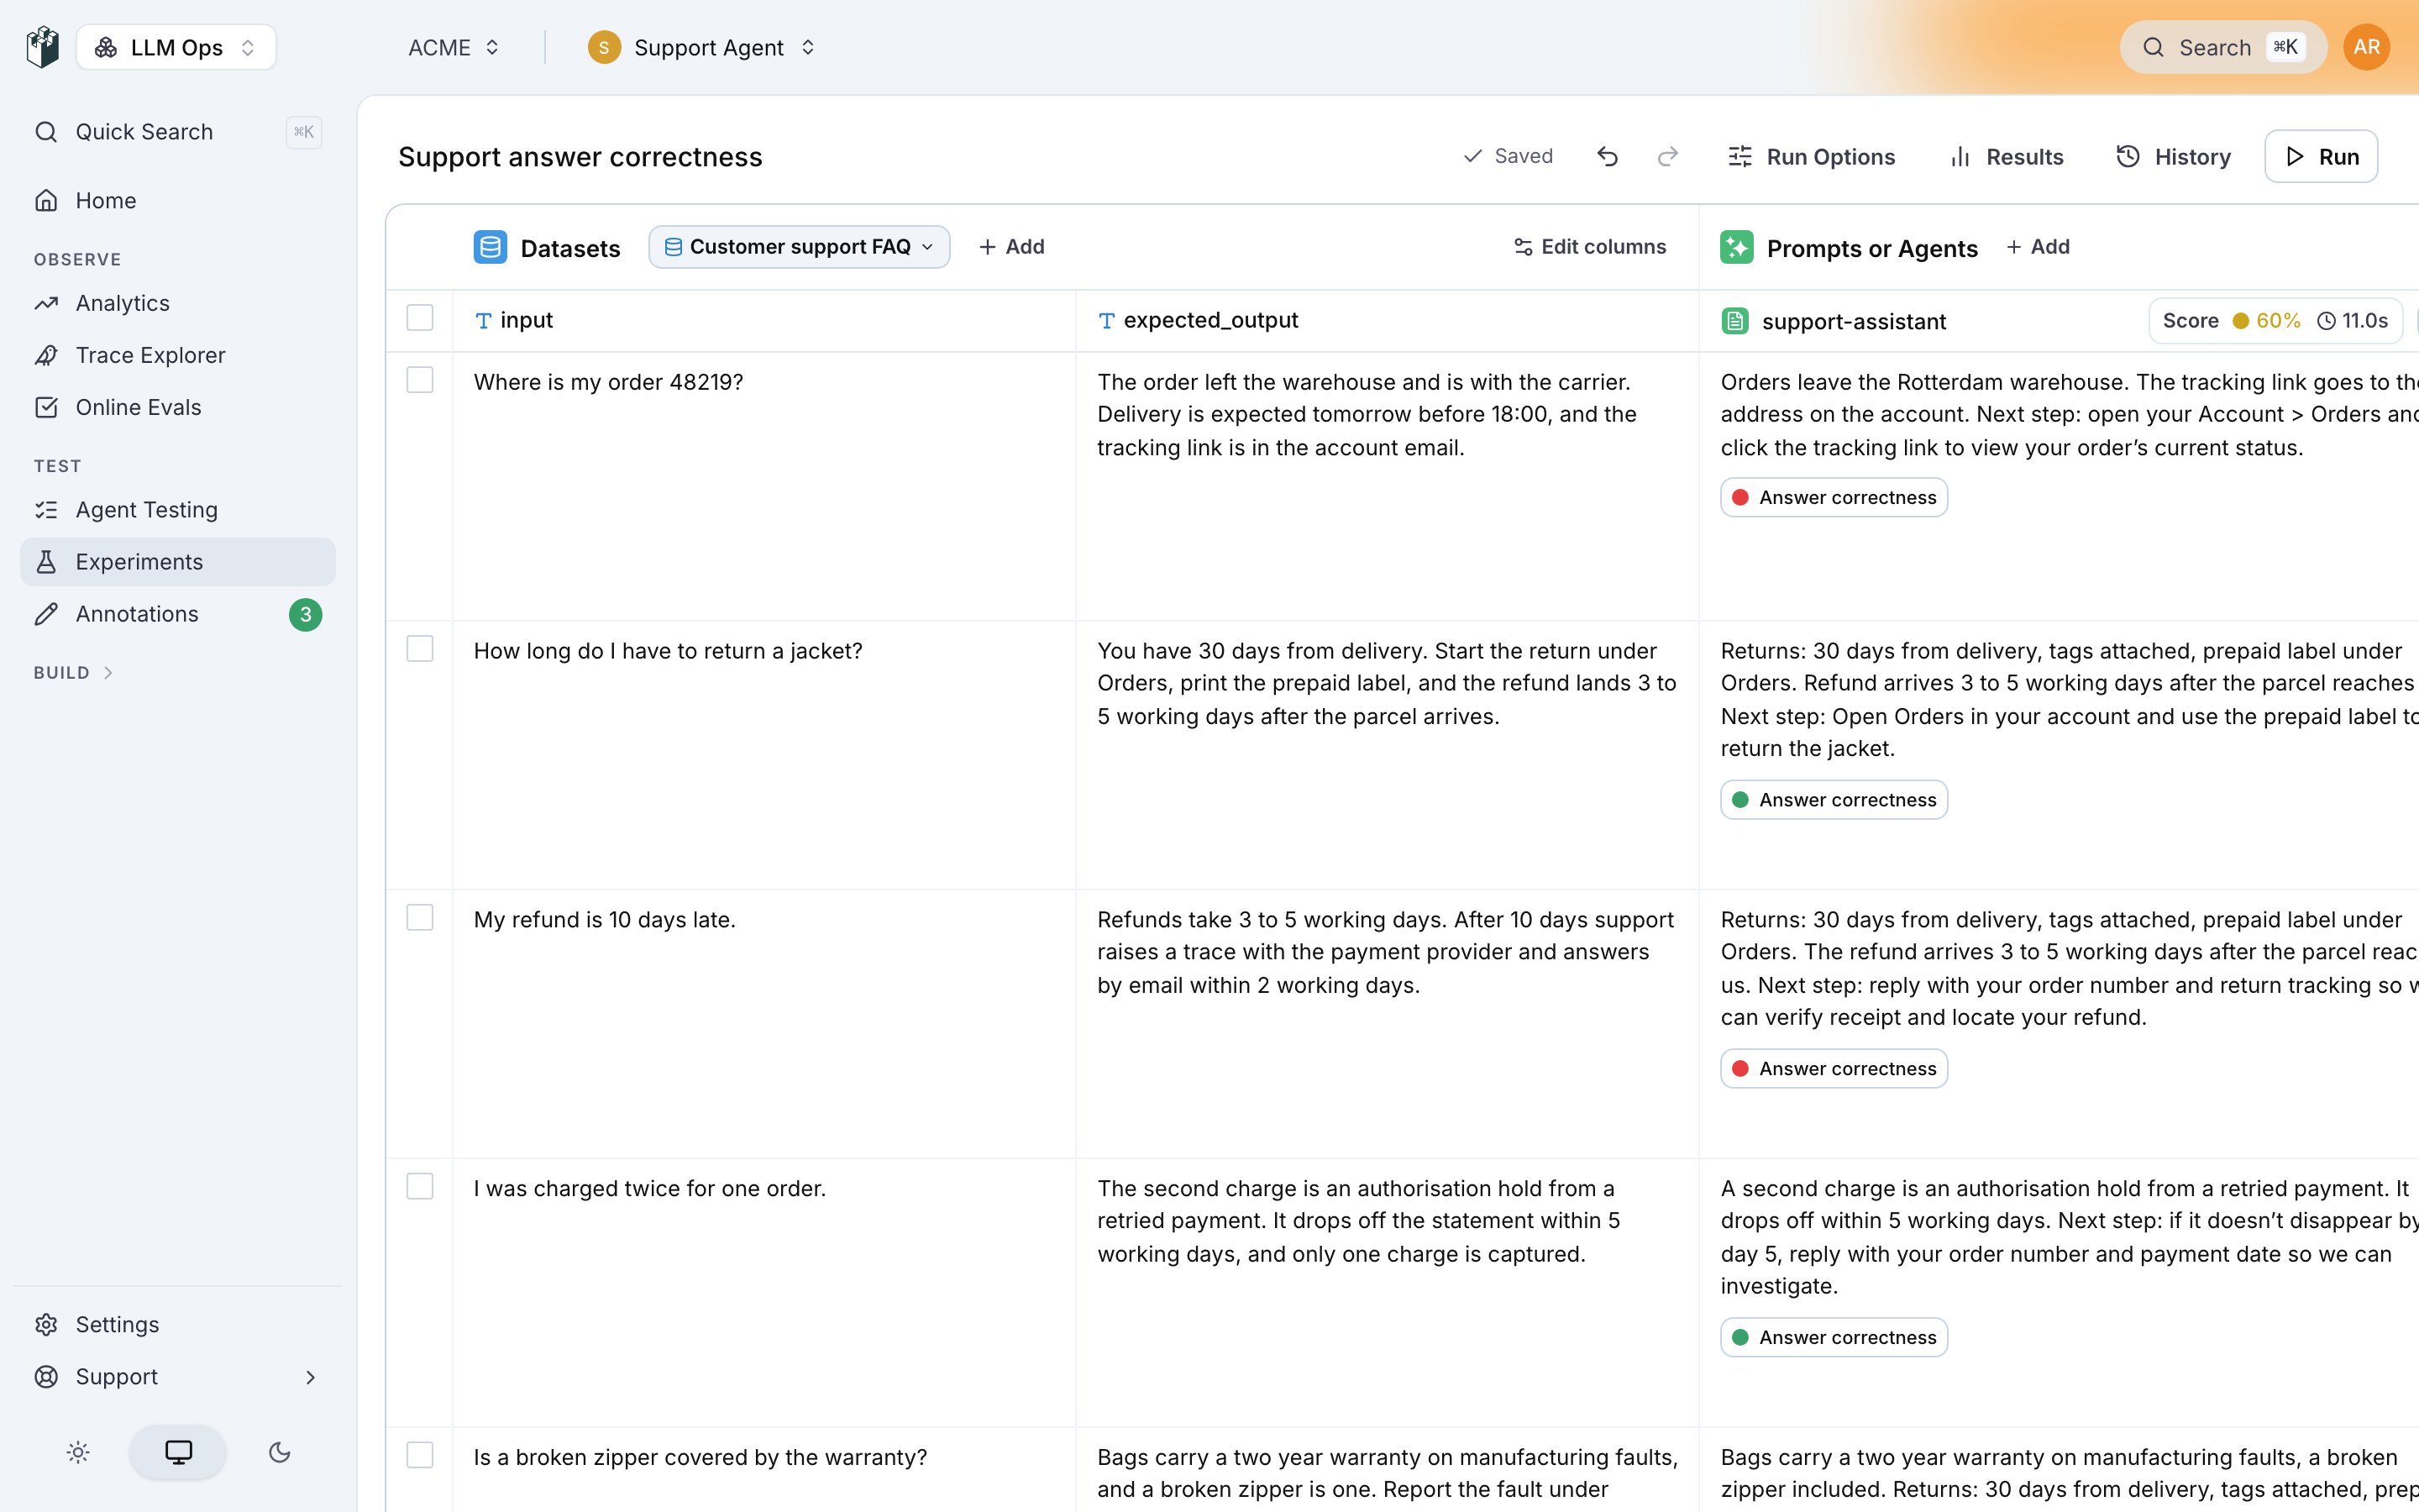
Task: Open the Answer correctness result for late refund
Action: 1834,1069
